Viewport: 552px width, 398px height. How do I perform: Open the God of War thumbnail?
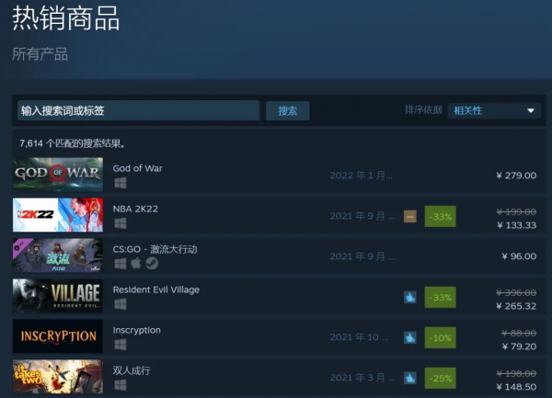[x=58, y=175]
